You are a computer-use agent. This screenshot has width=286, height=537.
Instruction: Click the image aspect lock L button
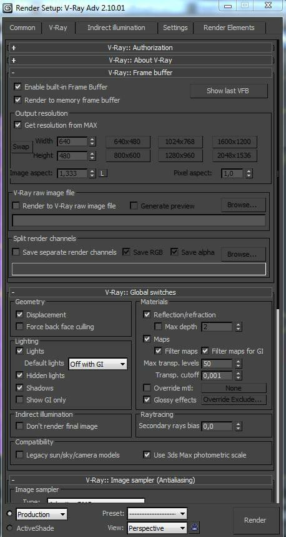pos(103,173)
